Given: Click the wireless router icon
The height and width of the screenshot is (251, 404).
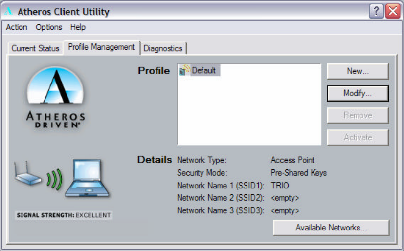Looking at the screenshot, I should point(27,173).
